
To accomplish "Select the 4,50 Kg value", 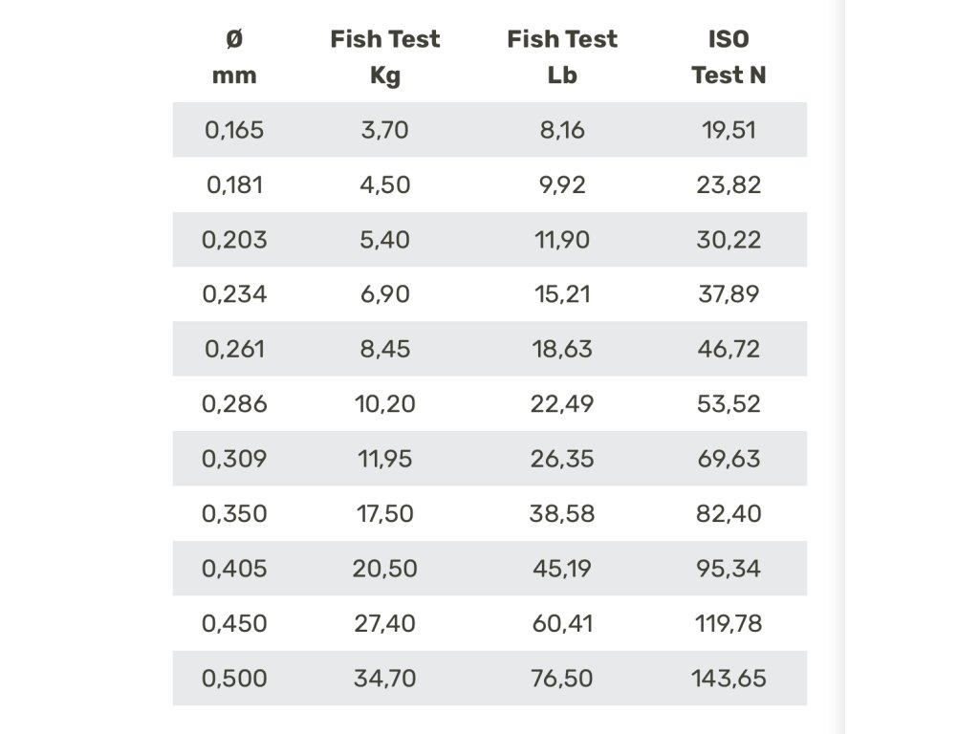I will pos(384,184).
